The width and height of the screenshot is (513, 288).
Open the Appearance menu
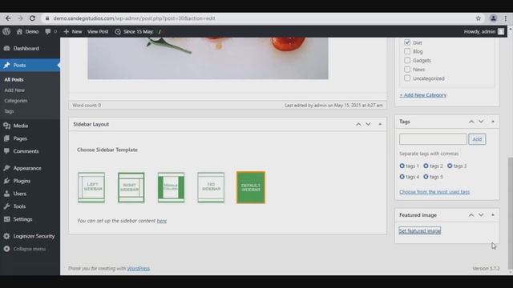coord(27,168)
